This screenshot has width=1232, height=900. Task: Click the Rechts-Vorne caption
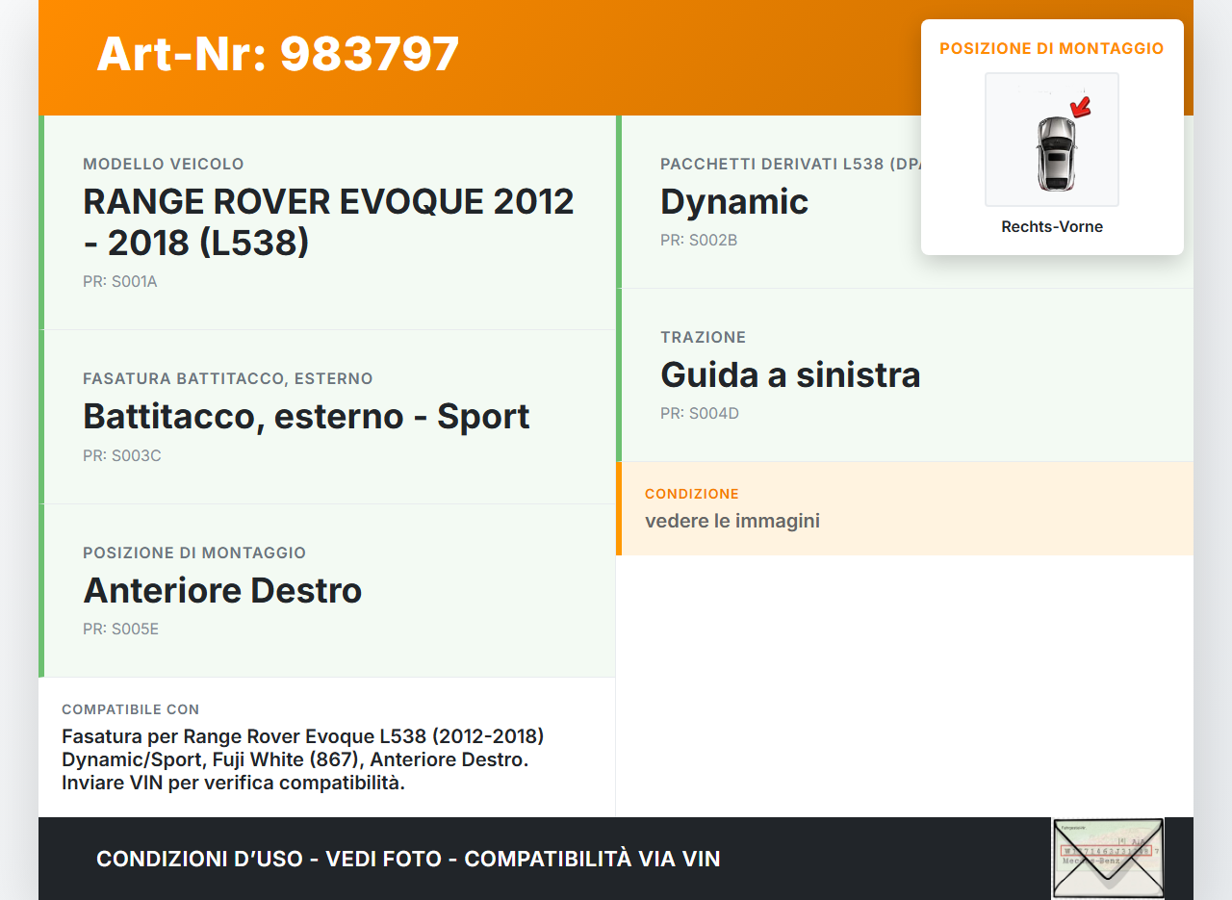[1051, 227]
